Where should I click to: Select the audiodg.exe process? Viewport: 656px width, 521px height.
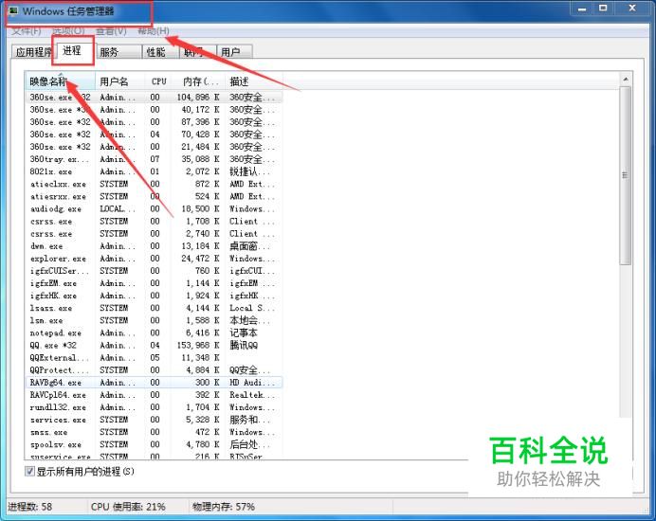pyautogui.click(x=154, y=208)
